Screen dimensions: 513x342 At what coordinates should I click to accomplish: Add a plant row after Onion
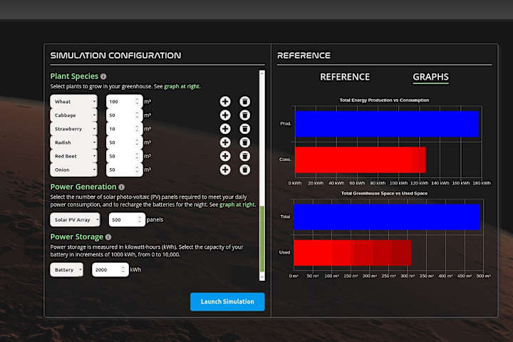(225, 170)
